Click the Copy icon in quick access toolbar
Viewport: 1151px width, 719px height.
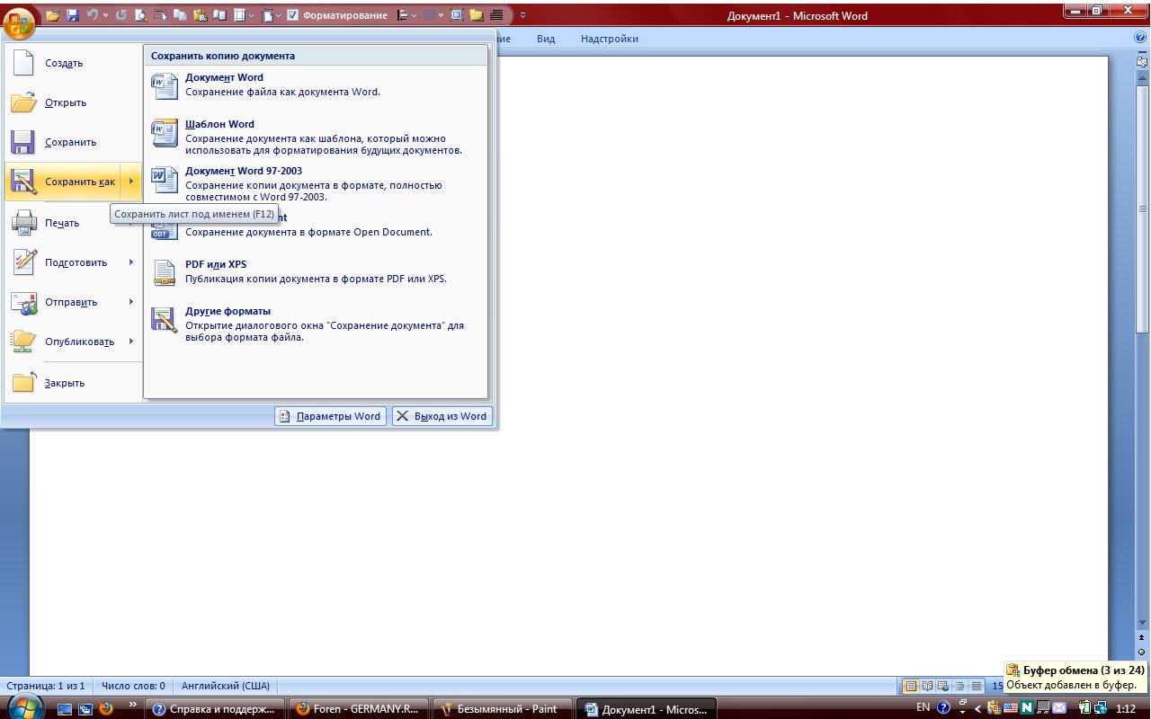click(180, 15)
